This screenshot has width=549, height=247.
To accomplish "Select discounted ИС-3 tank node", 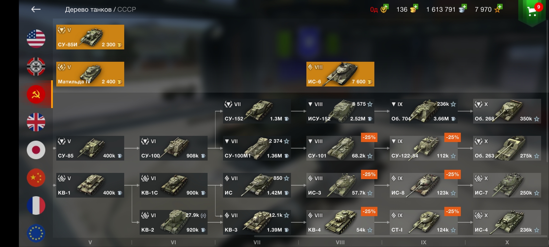I will [340, 185].
